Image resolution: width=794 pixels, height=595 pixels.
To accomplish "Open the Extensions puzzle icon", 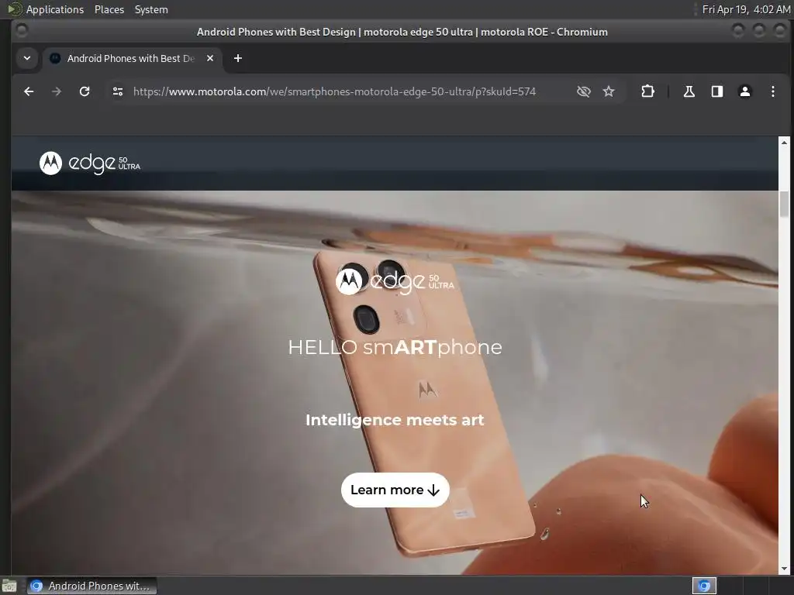I will 647,91.
